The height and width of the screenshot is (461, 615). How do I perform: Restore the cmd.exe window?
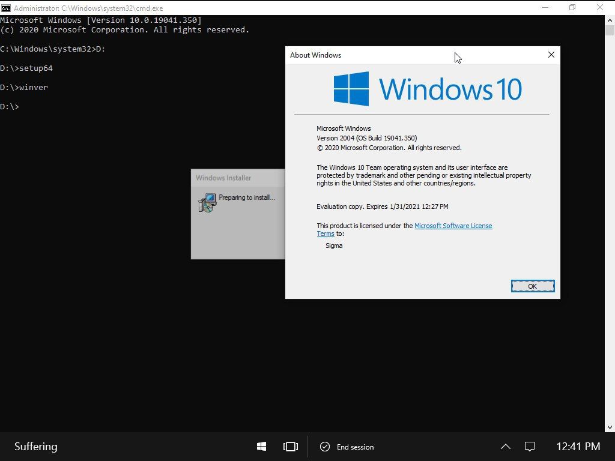click(572, 7)
